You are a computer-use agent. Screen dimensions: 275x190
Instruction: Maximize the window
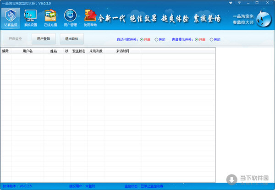pos(257,3)
